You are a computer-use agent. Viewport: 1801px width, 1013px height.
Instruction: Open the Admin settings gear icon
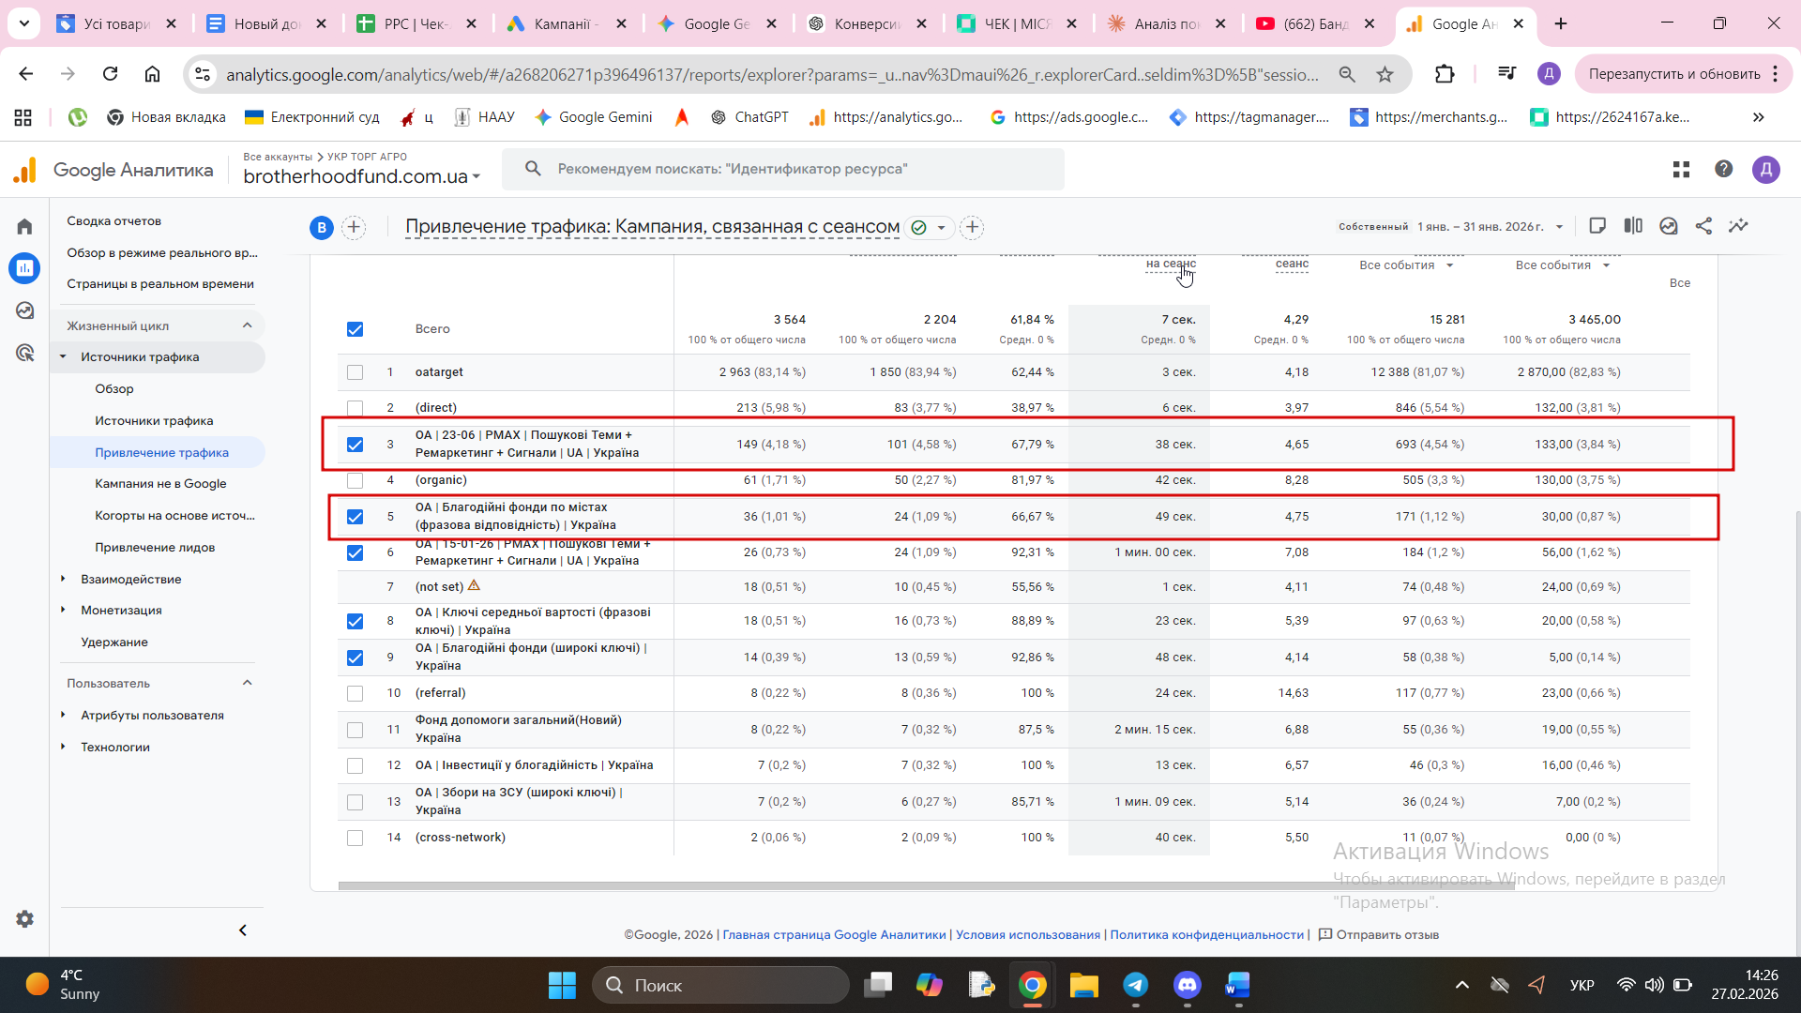pyautogui.click(x=24, y=919)
